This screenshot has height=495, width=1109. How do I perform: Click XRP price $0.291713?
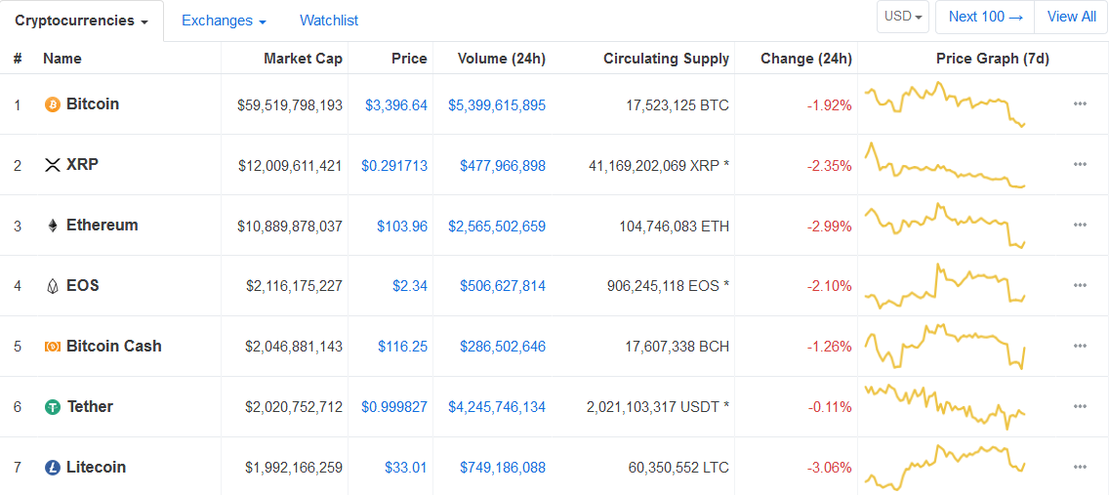[394, 166]
